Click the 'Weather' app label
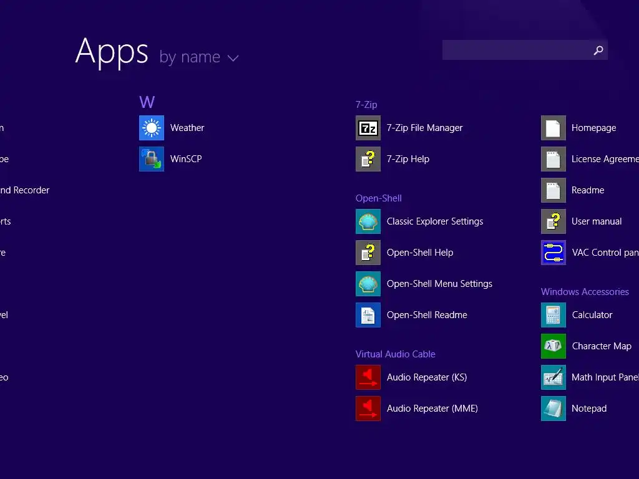The image size is (639, 479). point(187,128)
